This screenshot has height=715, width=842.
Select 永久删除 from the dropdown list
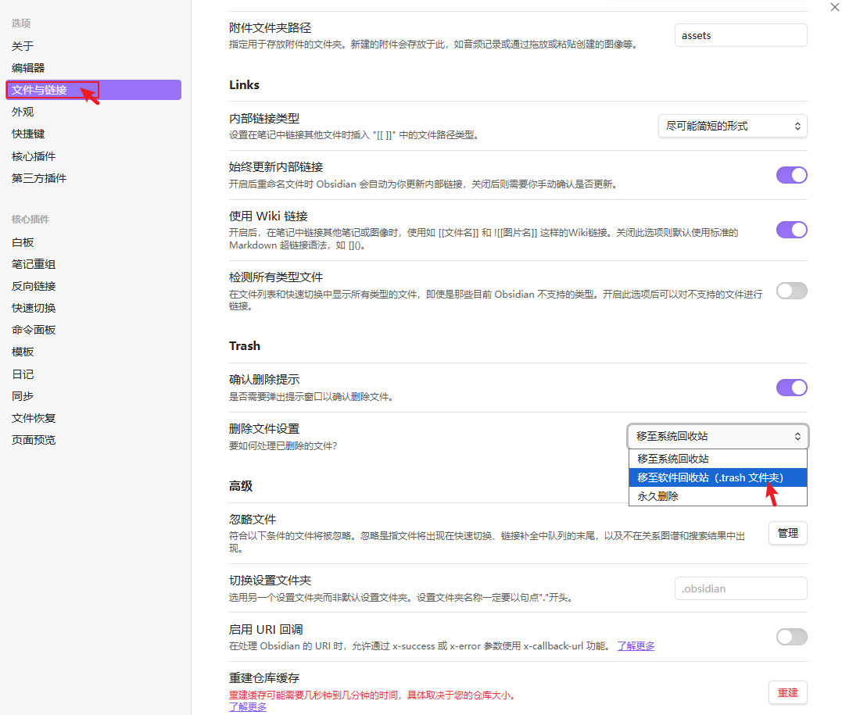pyautogui.click(x=658, y=496)
